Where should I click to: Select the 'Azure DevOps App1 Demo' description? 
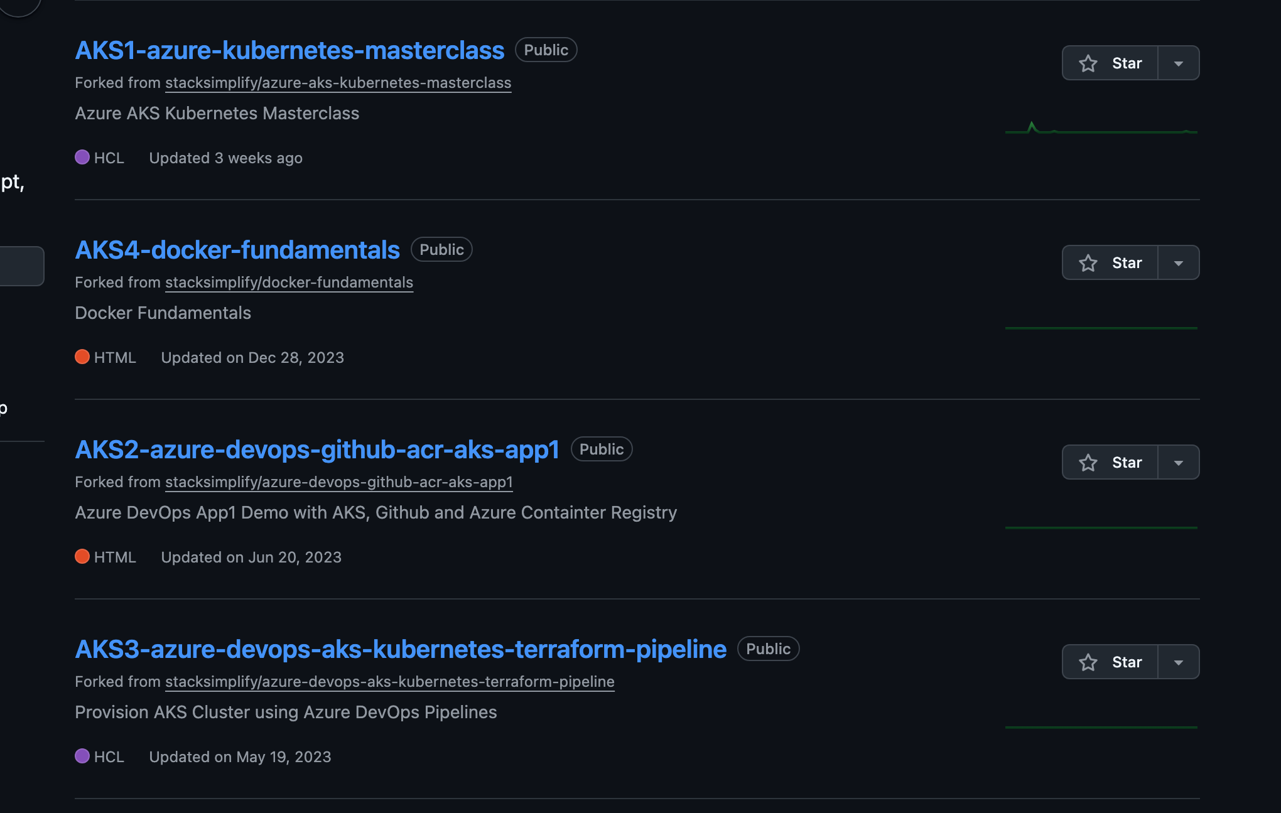tap(376, 513)
